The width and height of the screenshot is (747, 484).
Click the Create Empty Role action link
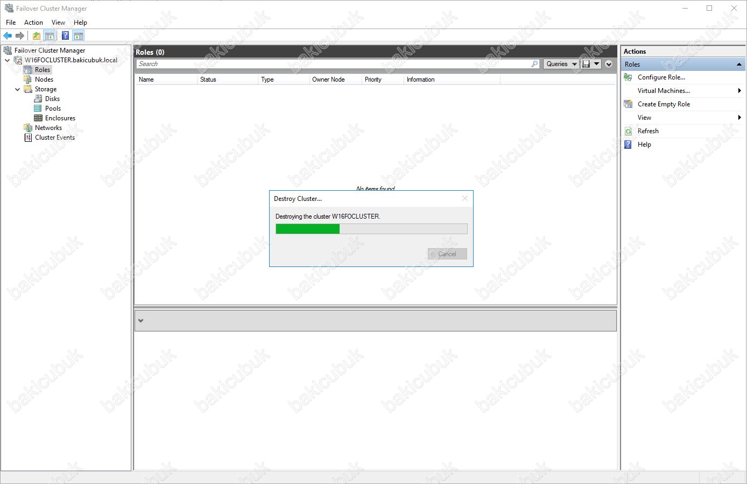(x=664, y=104)
